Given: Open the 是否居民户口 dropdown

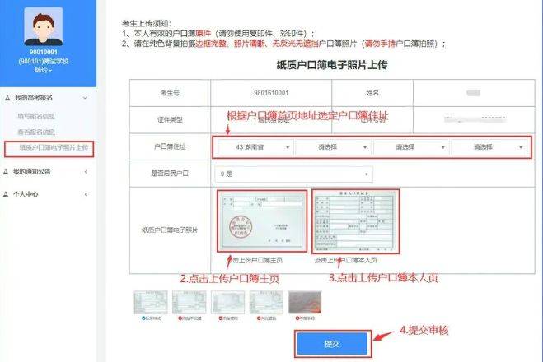Looking at the screenshot, I should pyautogui.click(x=292, y=174).
